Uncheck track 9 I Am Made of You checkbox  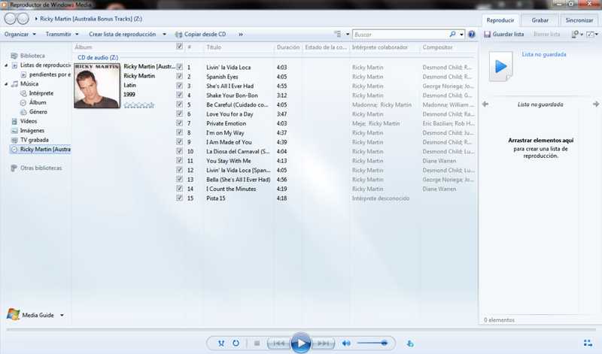tap(179, 141)
